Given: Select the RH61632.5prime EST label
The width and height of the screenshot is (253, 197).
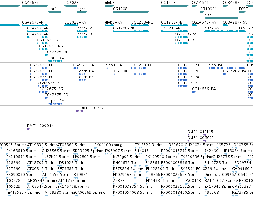Looking at the screenshot, I should click(128, 162).
